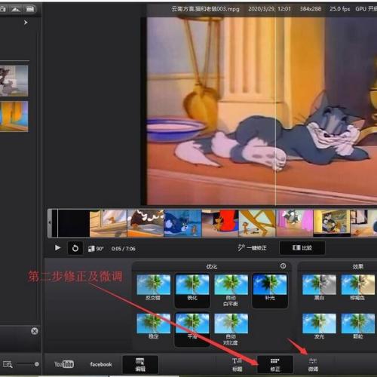The image size is (377, 377).
Task: Apply the 黑白 black and white effect
Action: point(319,287)
